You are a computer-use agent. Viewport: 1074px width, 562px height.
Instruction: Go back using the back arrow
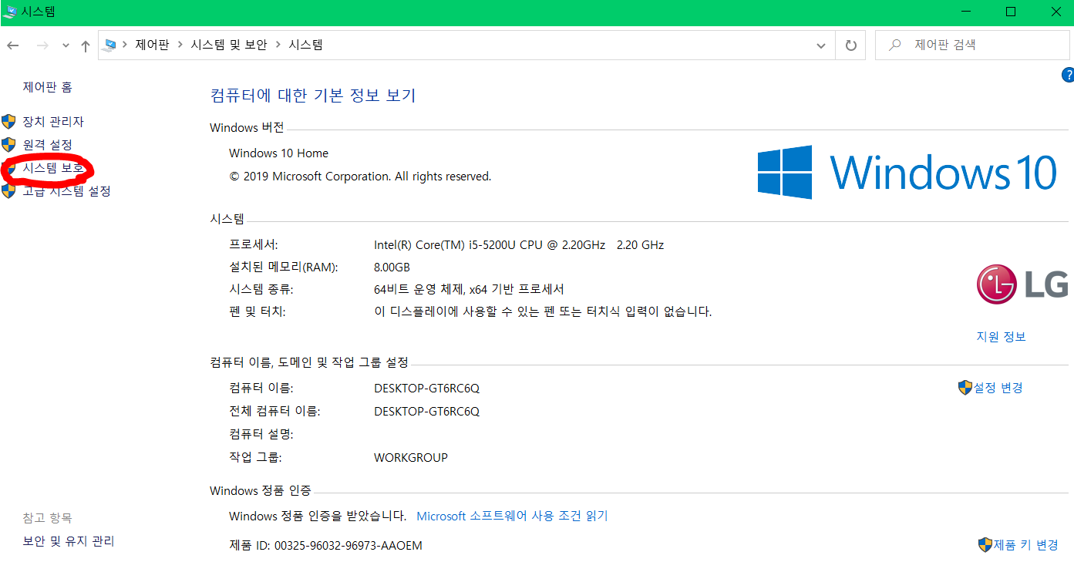tap(12, 45)
